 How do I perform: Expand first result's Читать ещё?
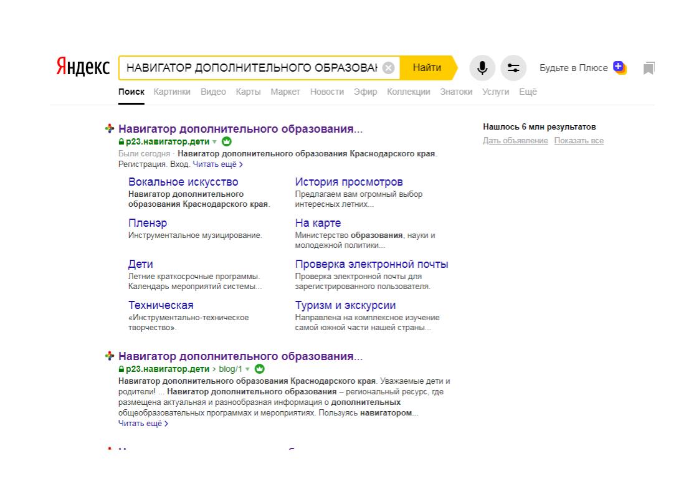218,164
